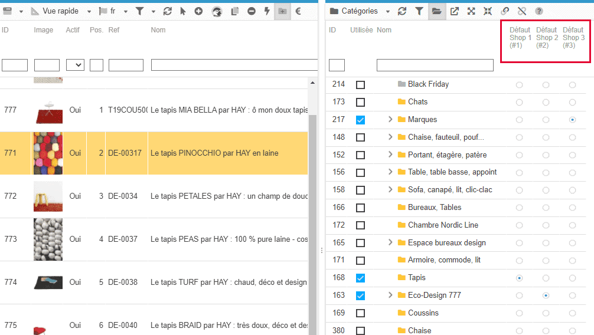Viewport: 594px width, 335px height.
Task: Sort products by Nom column header
Action: pos(158,30)
